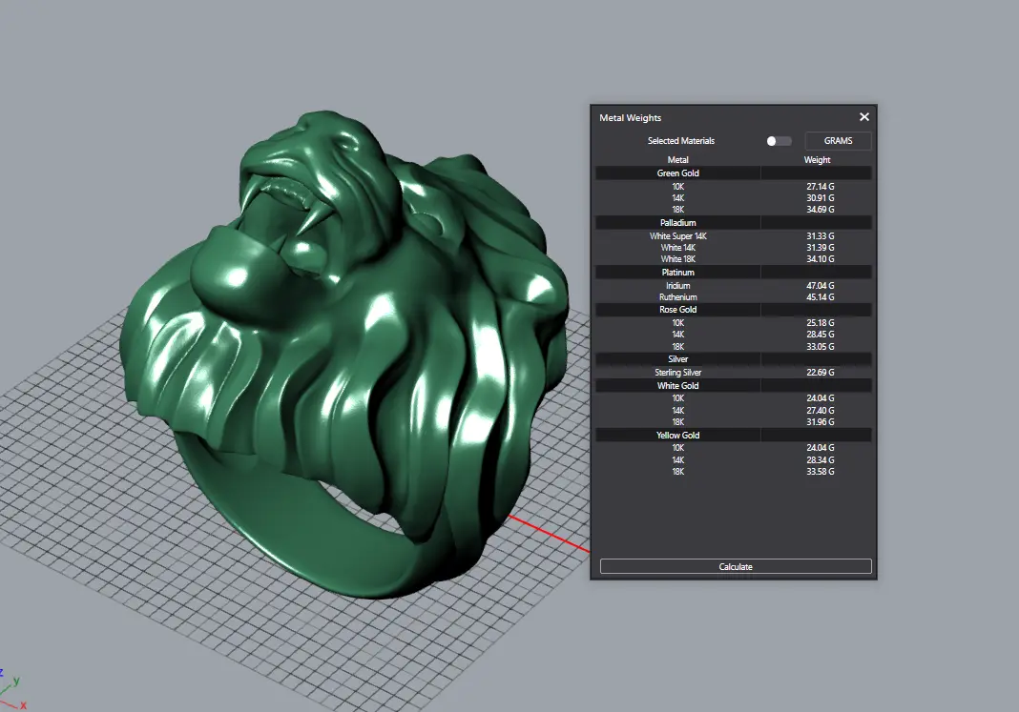
Task: Select the Sterling Silver row
Action: point(677,373)
